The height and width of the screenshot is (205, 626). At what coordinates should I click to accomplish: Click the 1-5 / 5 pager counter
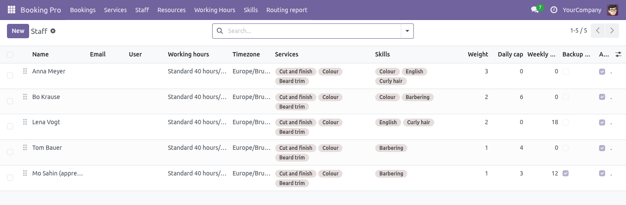tap(579, 30)
